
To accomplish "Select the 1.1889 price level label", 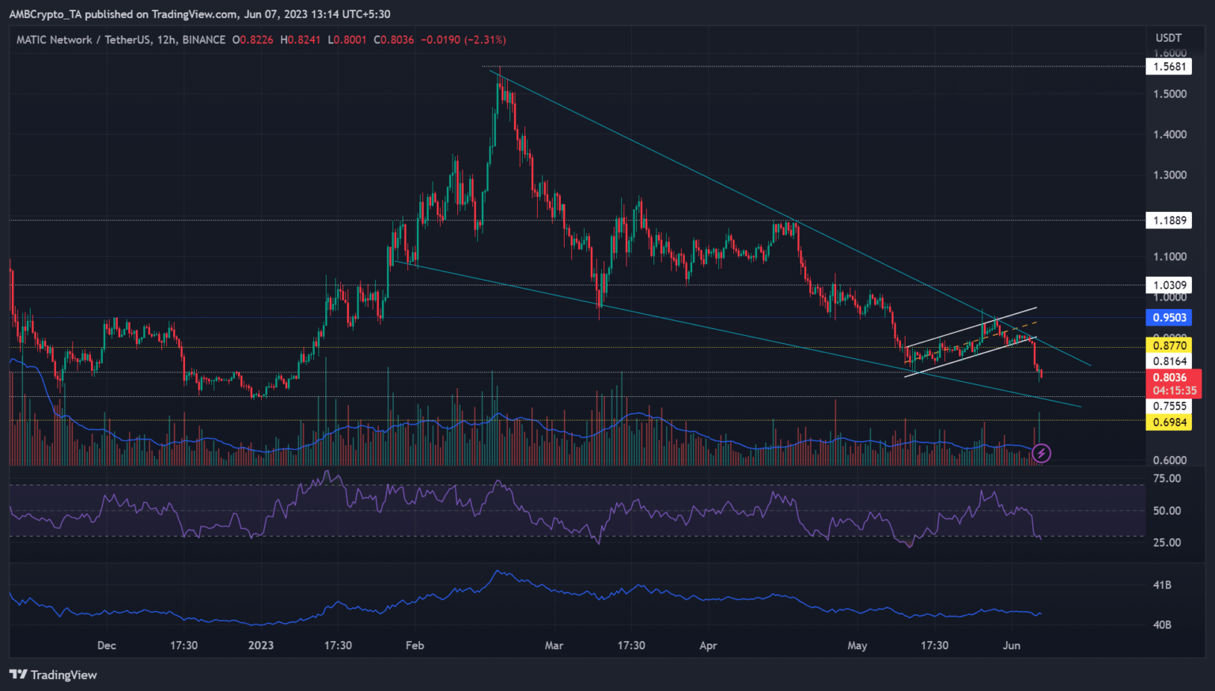I will (x=1169, y=220).
